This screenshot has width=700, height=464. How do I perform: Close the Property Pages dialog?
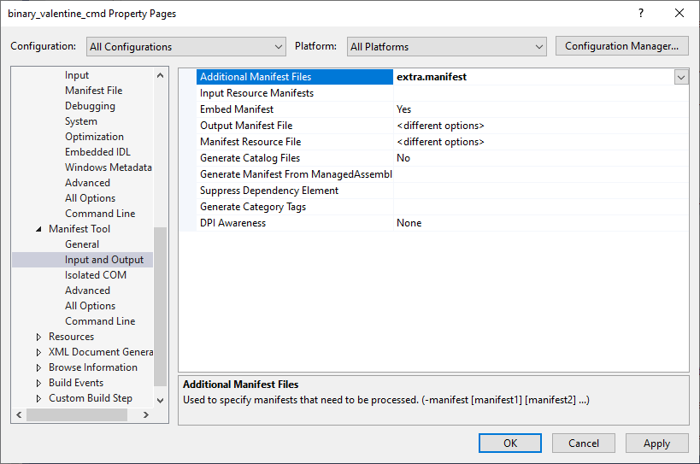pos(679,13)
